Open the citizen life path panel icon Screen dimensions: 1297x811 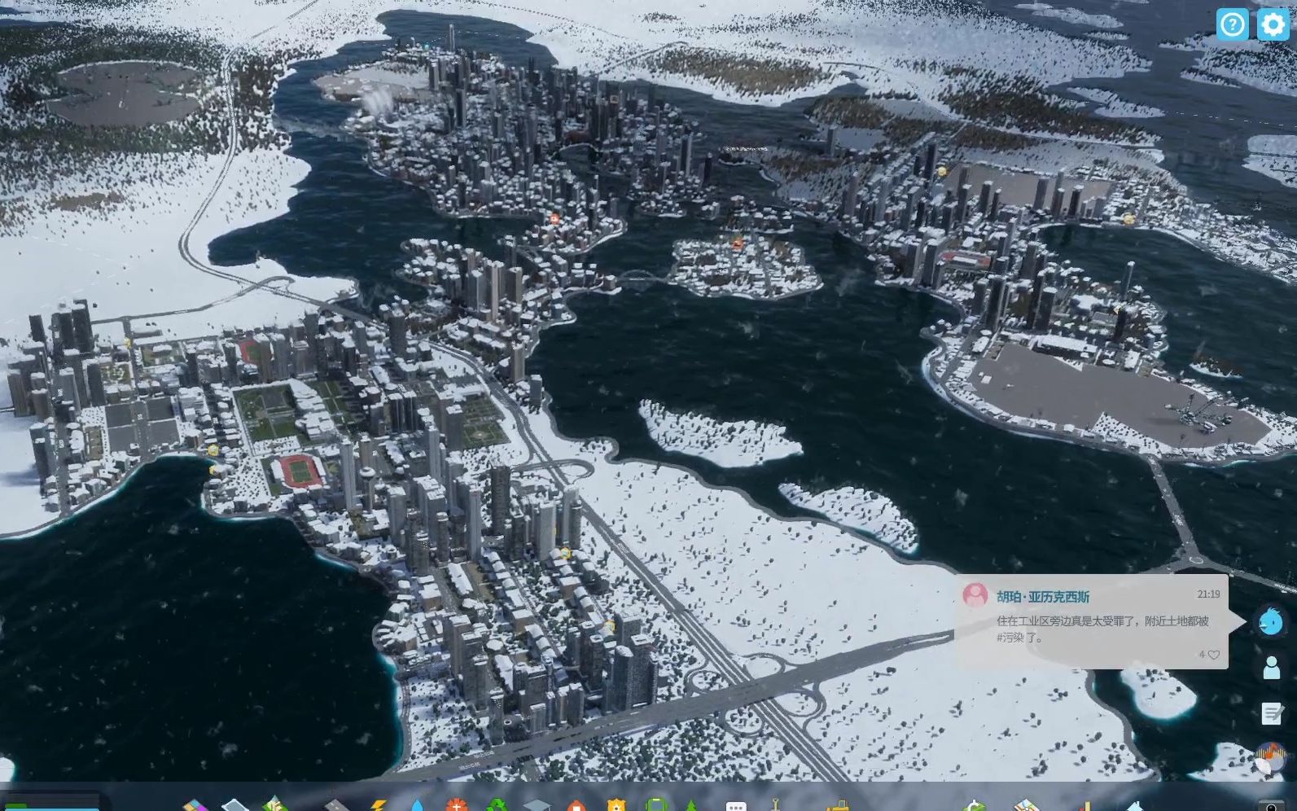coord(1271,668)
